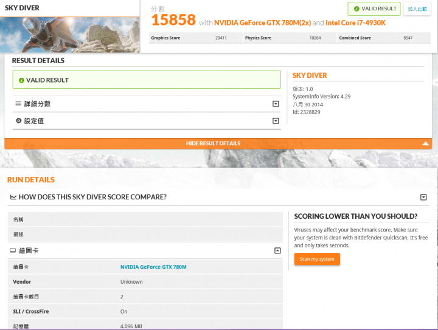
Task: Click the SystemInfo Version: 4.29 text
Action: tap(322, 97)
